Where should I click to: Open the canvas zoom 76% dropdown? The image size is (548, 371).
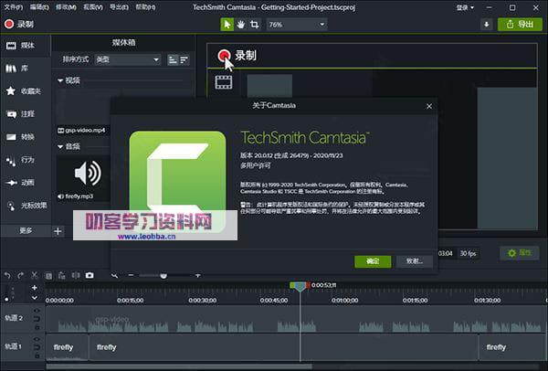coord(297,25)
